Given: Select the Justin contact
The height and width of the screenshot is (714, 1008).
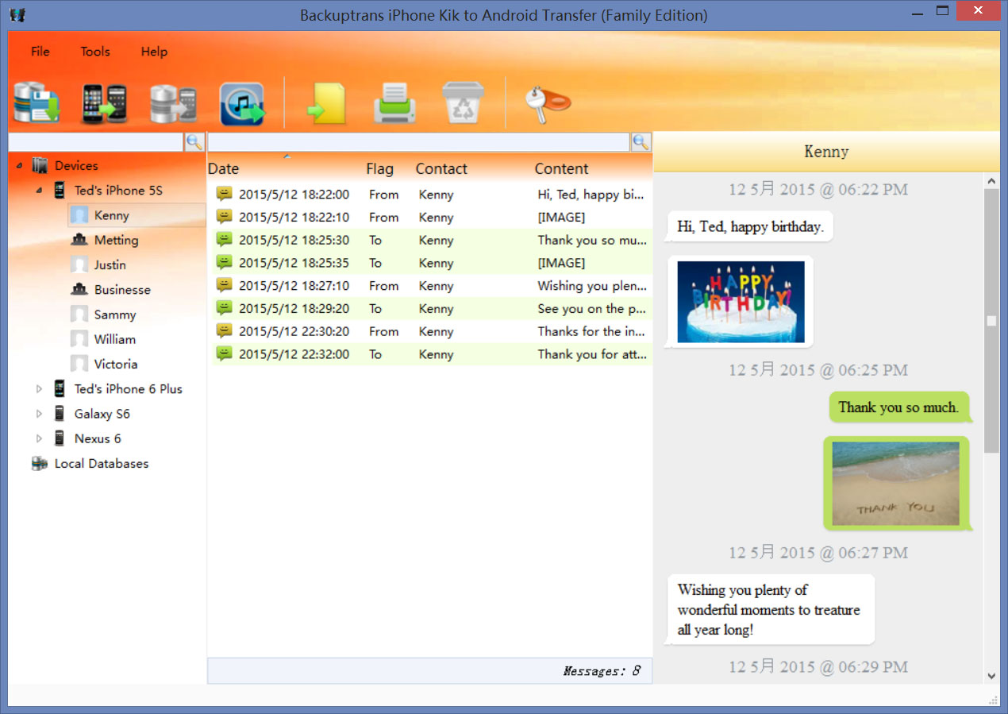Looking at the screenshot, I should (x=110, y=265).
